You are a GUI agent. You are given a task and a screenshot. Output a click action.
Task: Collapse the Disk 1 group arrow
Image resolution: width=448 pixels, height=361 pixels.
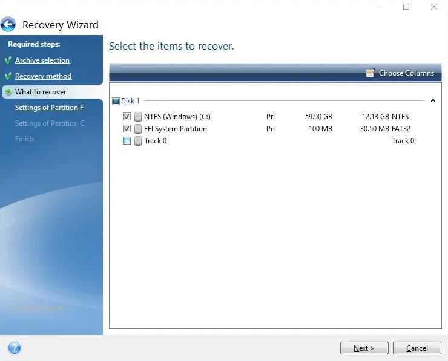tap(433, 101)
